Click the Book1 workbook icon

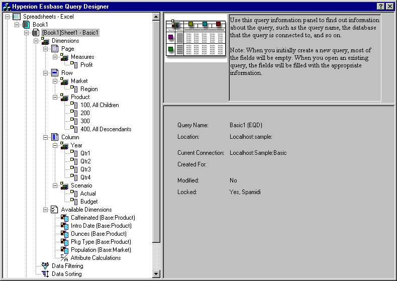26,25
